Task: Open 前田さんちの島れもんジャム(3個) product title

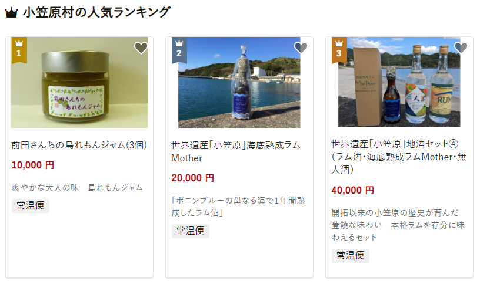Action: tap(79, 145)
